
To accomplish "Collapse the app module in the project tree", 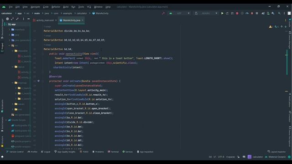I will tap(6, 24).
